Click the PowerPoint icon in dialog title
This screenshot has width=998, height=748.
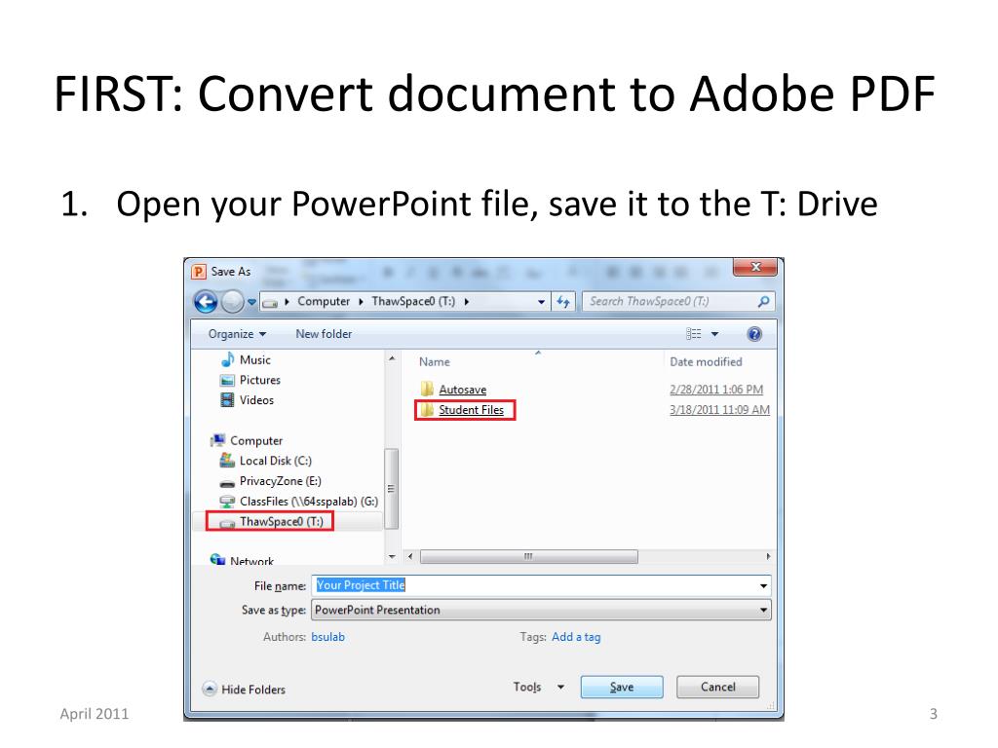[199, 272]
